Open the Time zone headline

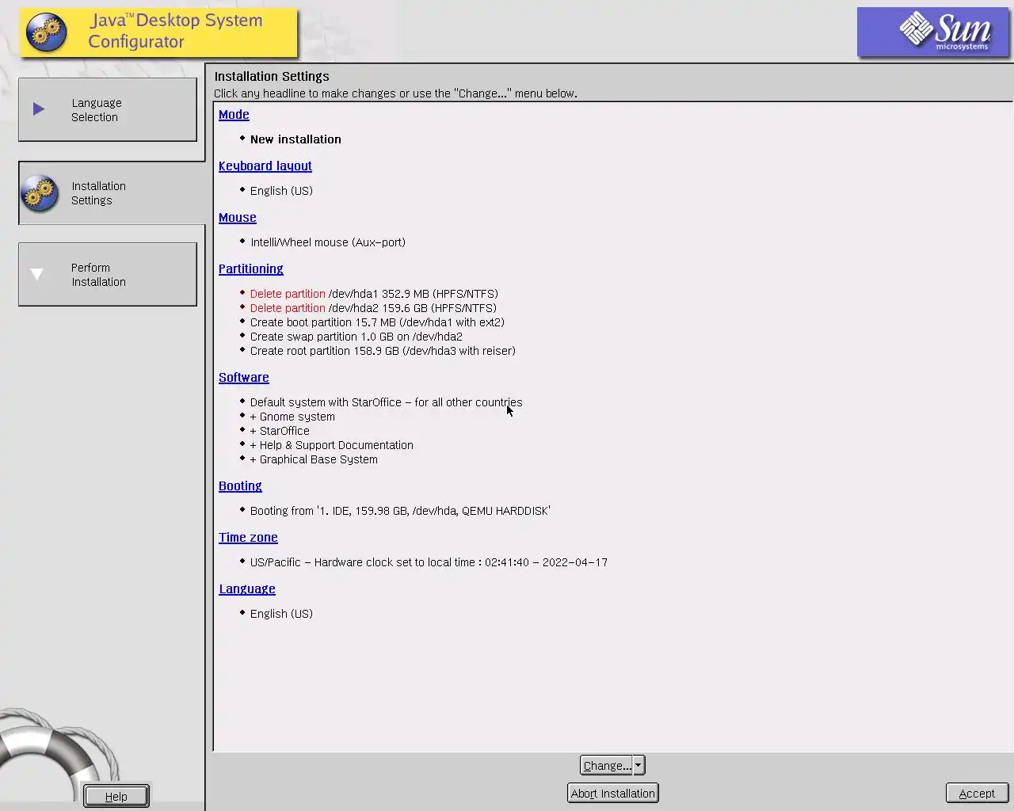248,538
